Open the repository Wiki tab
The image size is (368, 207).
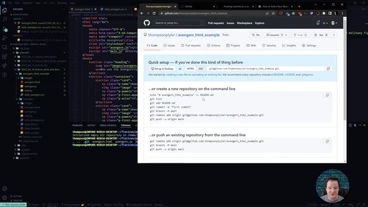tap(251, 45)
